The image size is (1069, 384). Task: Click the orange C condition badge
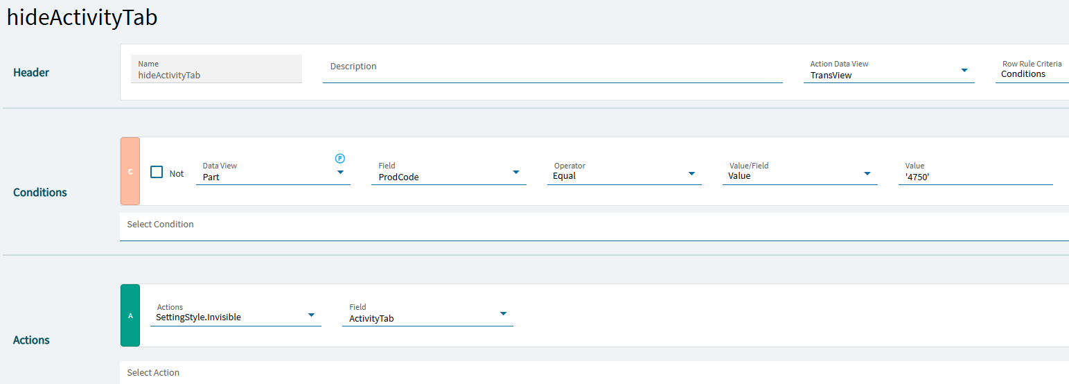(x=130, y=171)
